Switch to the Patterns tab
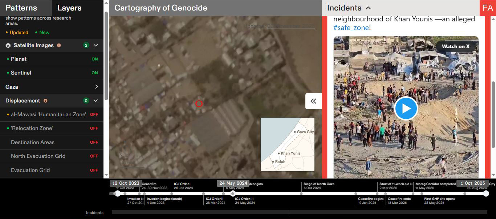Image resolution: width=496 pixels, height=219 pixels. [21, 8]
